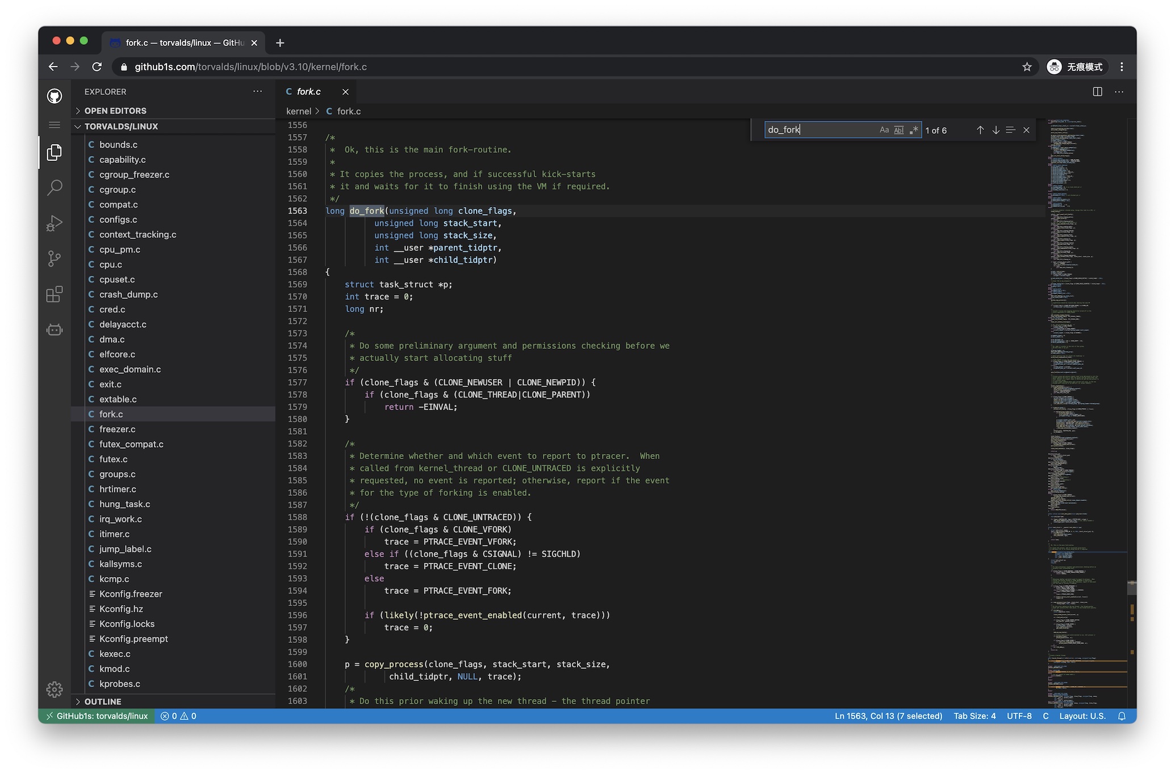This screenshot has height=774, width=1175.
Task: Expand the Outline section
Action: click(103, 701)
